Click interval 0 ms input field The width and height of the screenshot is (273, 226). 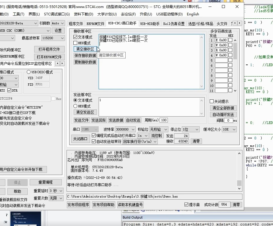pyautogui.click(x=228, y=120)
